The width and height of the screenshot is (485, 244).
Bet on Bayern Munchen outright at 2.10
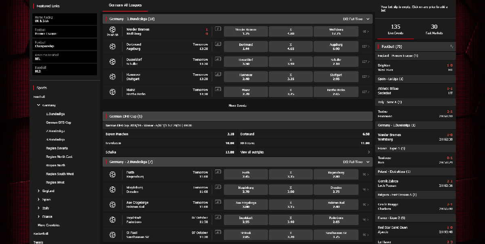170,134
